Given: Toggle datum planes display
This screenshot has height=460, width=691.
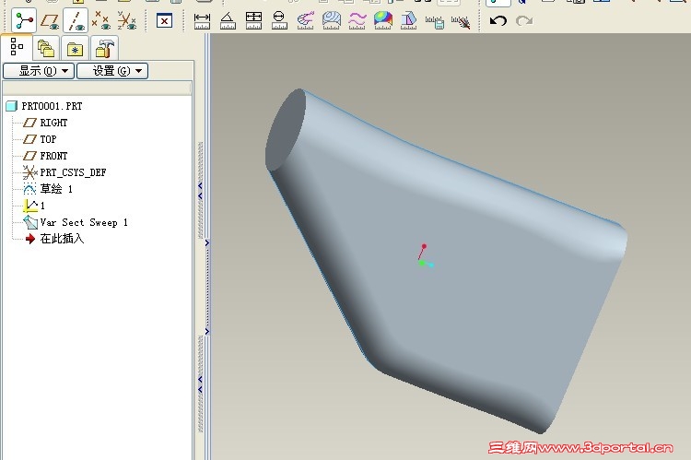Looking at the screenshot, I should (50, 20).
